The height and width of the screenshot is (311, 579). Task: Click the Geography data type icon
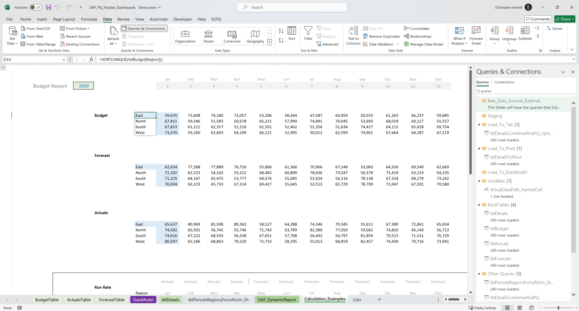point(255,36)
